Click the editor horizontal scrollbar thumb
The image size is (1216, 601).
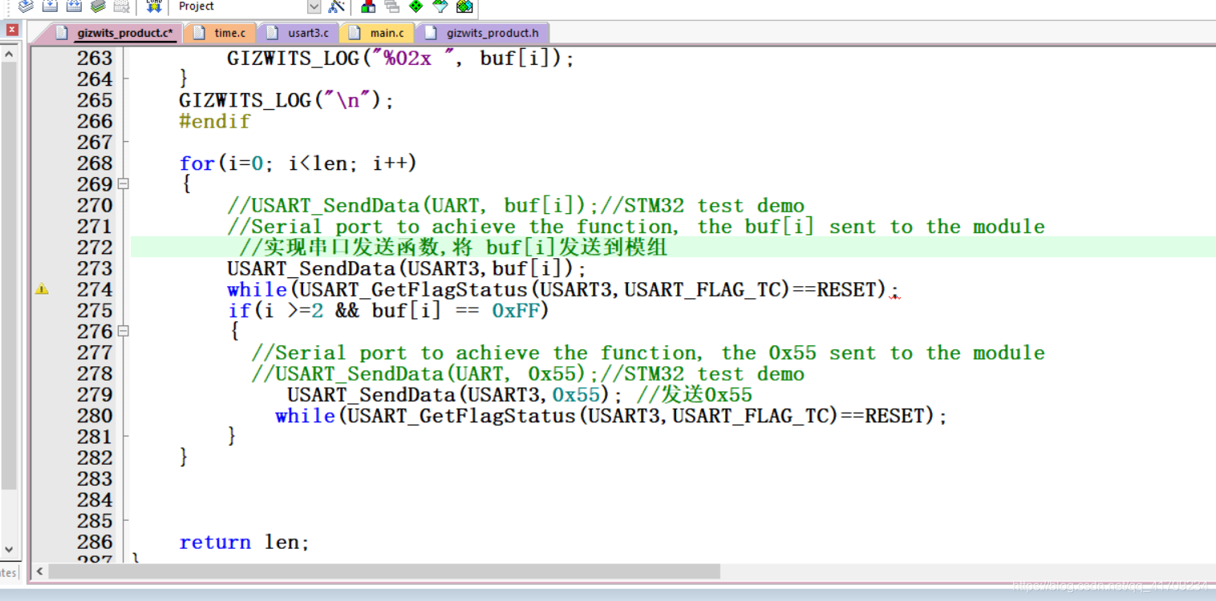point(384,571)
